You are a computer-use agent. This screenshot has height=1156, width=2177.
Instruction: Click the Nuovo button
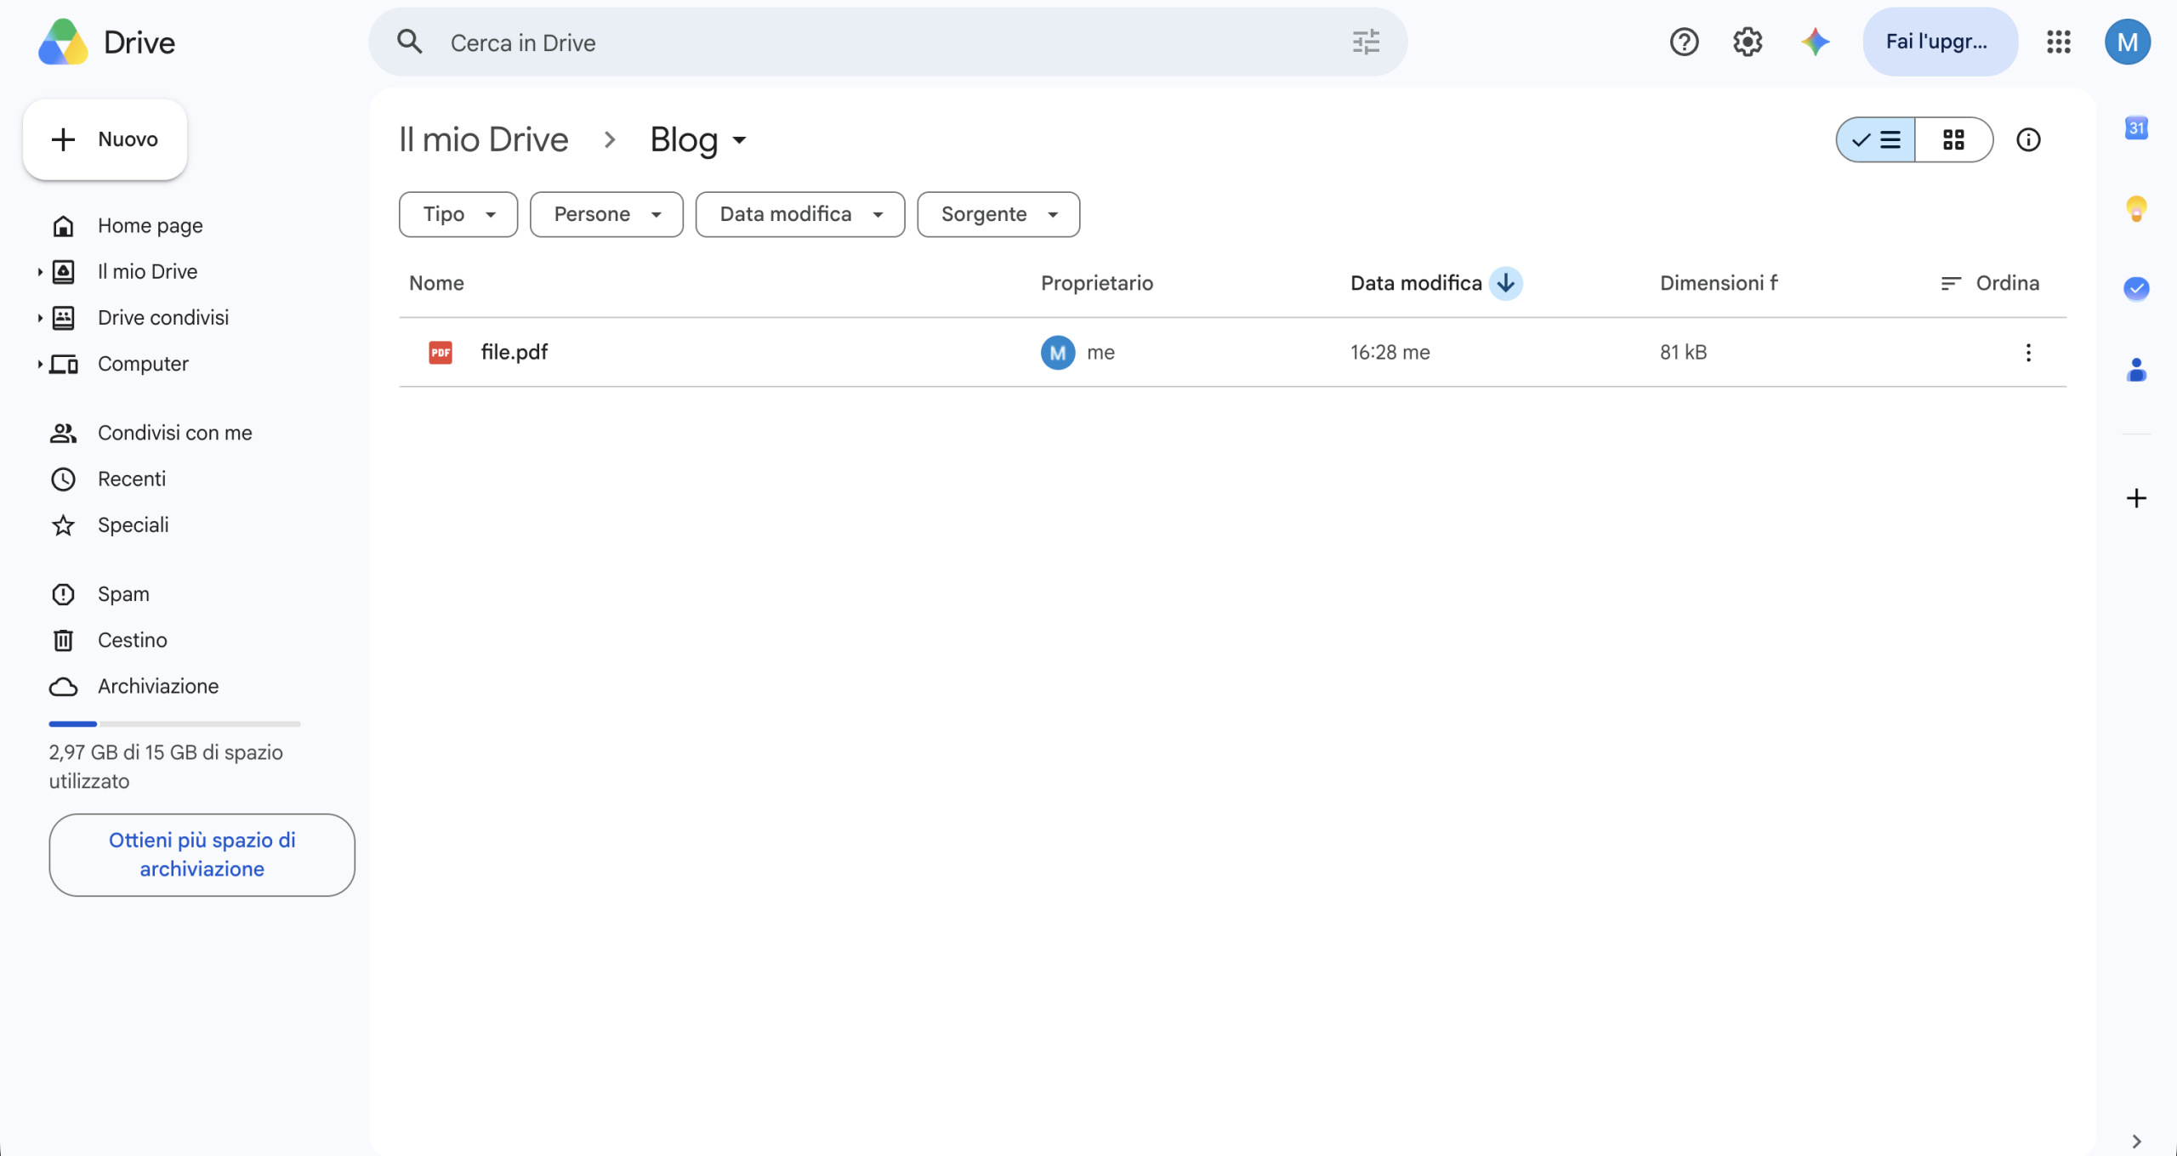(105, 139)
